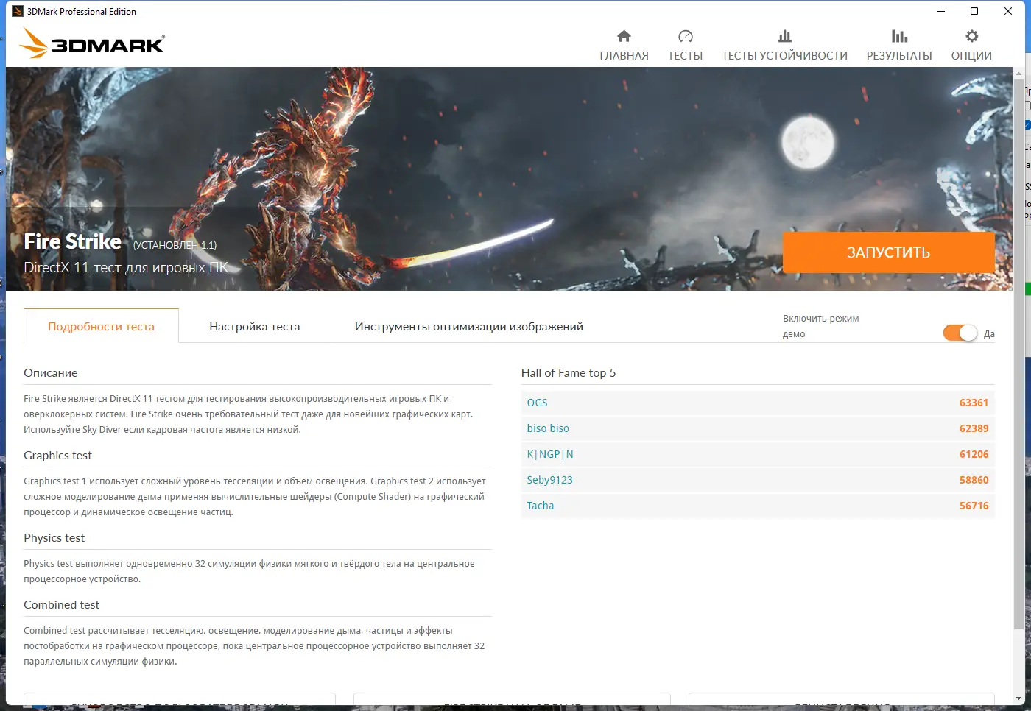Go to the ТЕСТЫ section
This screenshot has height=711, width=1031.
[x=685, y=55]
